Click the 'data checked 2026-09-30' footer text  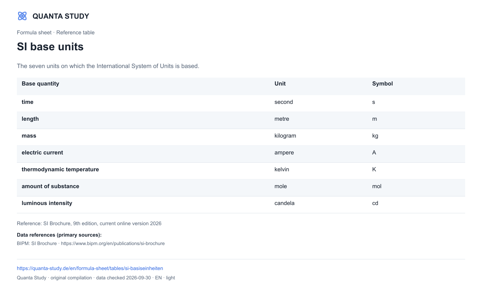123,278
